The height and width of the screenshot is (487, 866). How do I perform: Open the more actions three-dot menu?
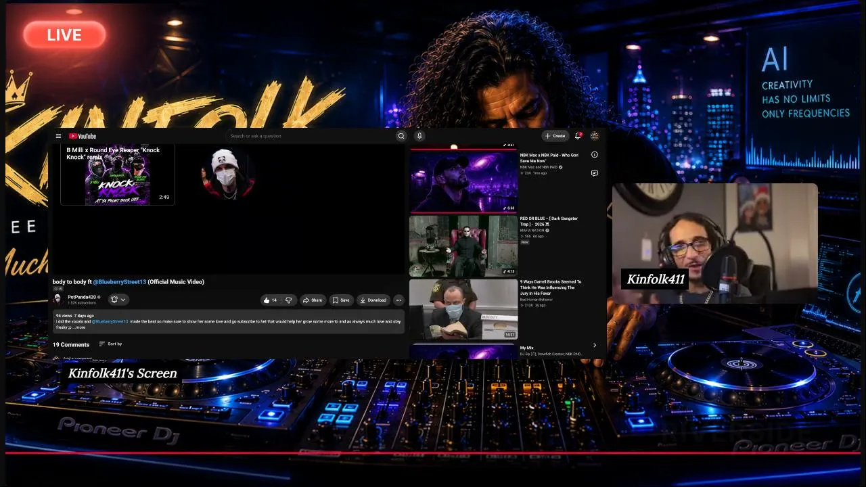(x=398, y=300)
